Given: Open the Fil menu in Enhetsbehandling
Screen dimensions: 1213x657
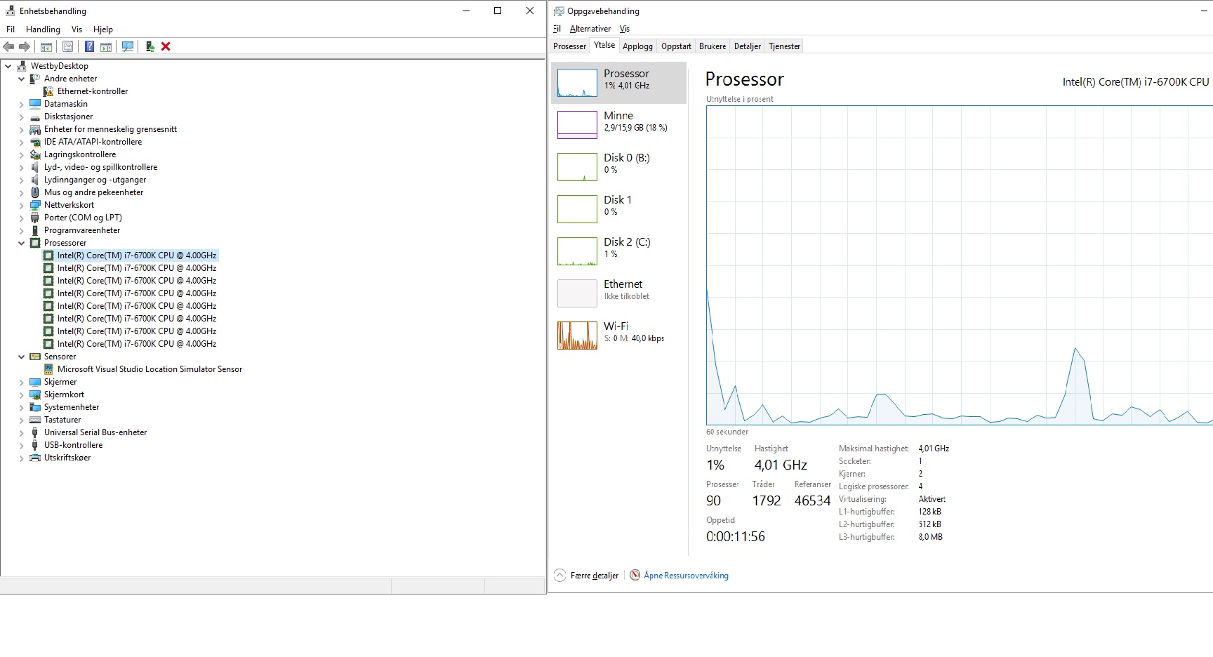Looking at the screenshot, I should point(11,29).
